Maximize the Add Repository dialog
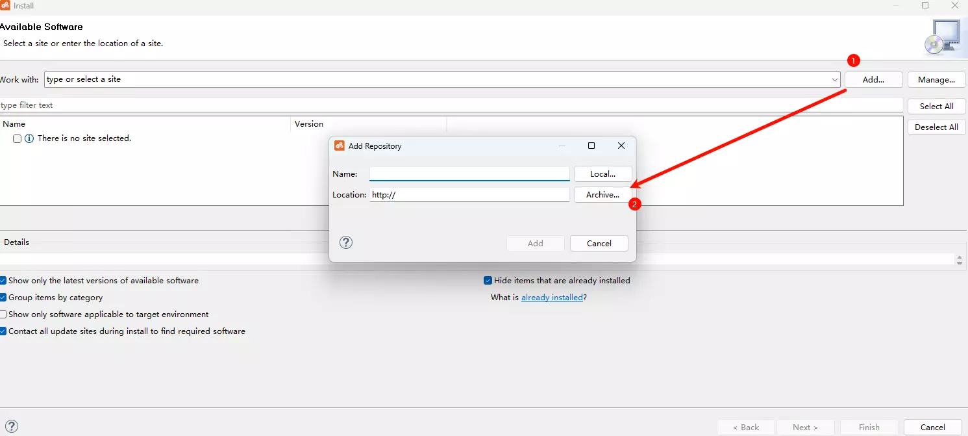The image size is (968, 436). (591, 146)
